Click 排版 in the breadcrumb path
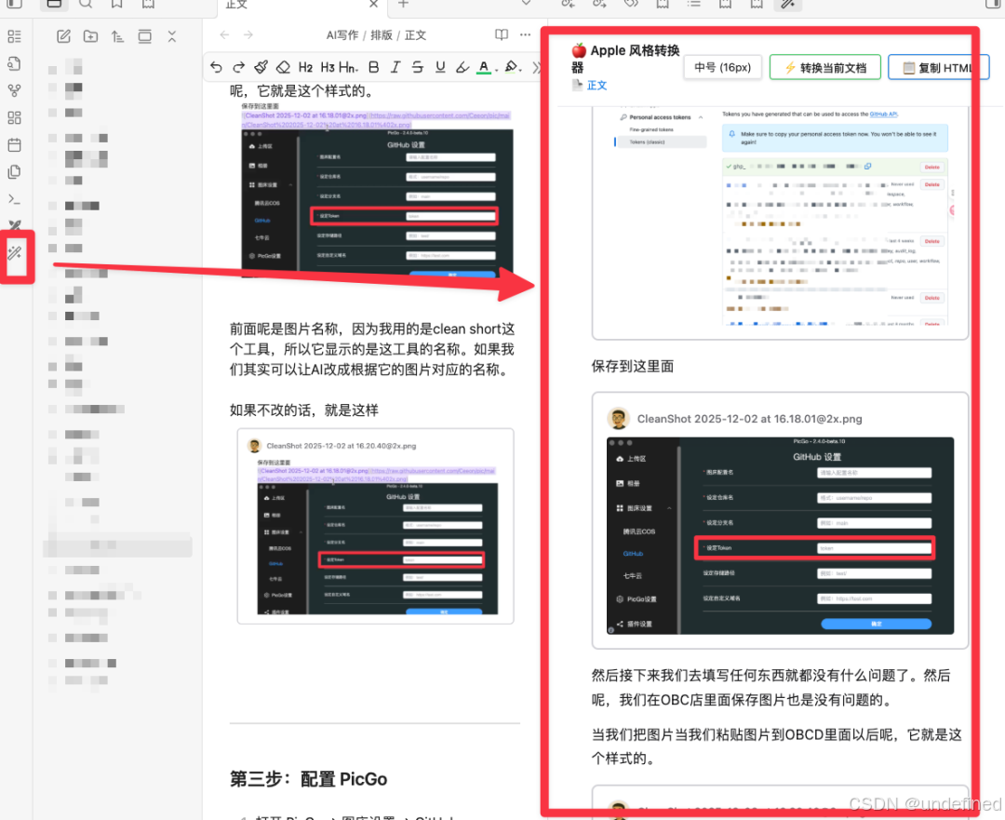Viewport: 1005px width, 820px height. [383, 35]
